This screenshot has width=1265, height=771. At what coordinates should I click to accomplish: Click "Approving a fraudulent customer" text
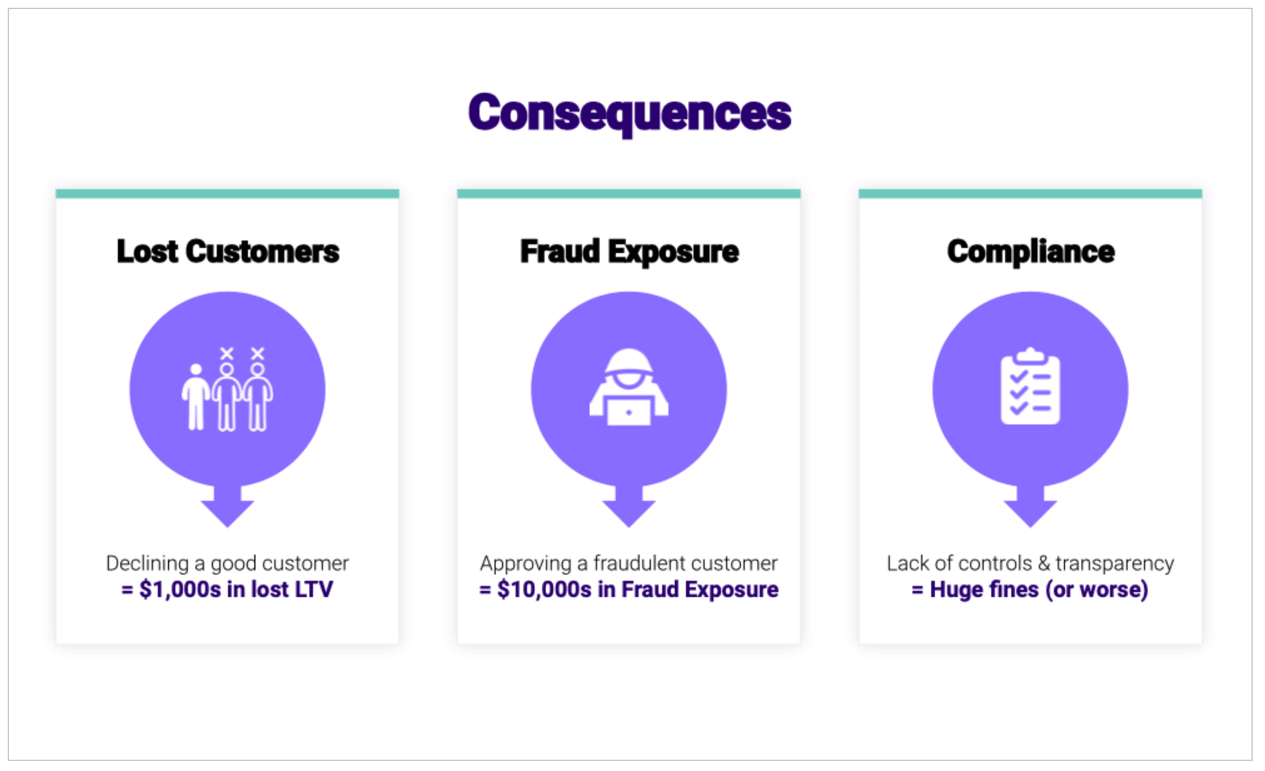tap(629, 563)
